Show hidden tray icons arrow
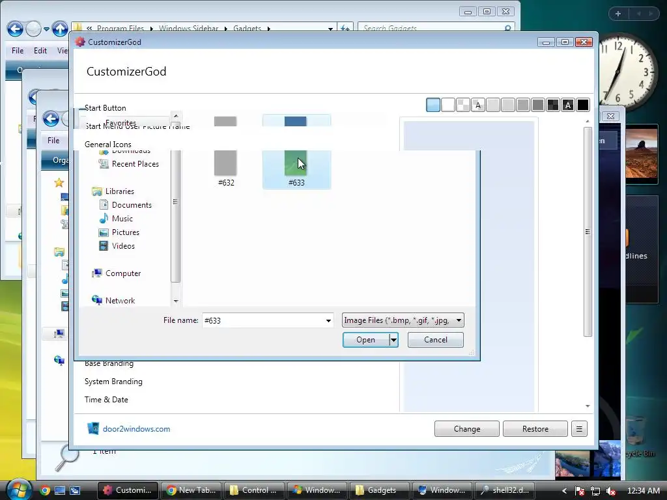The image size is (667, 500). coord(565,491)
